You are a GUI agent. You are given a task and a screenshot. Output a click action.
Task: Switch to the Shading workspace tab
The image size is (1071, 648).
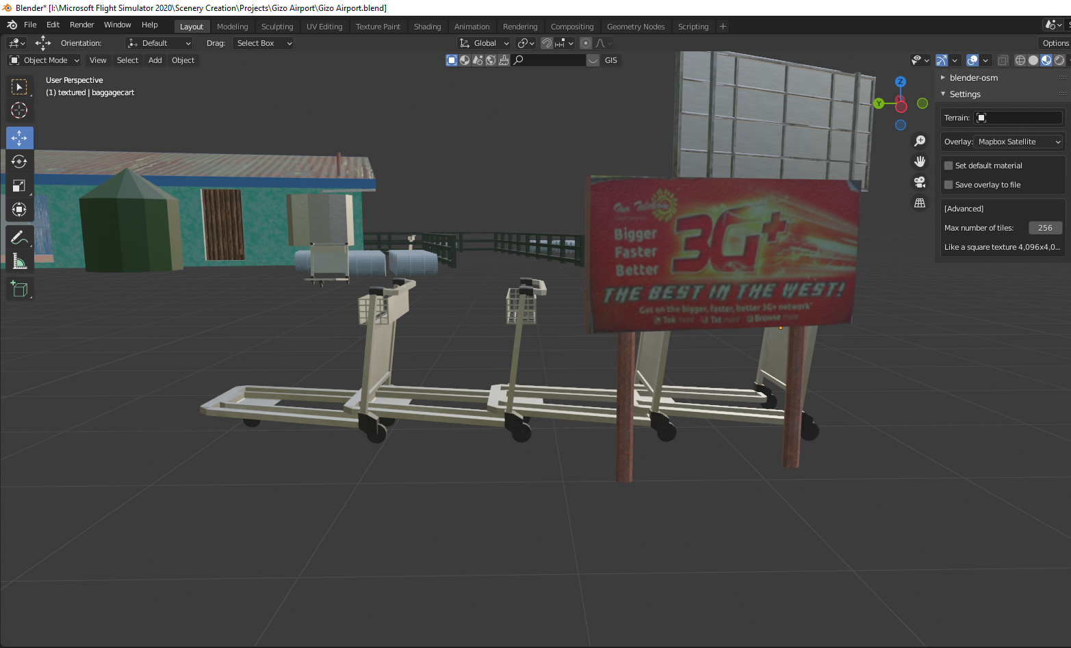427,27
